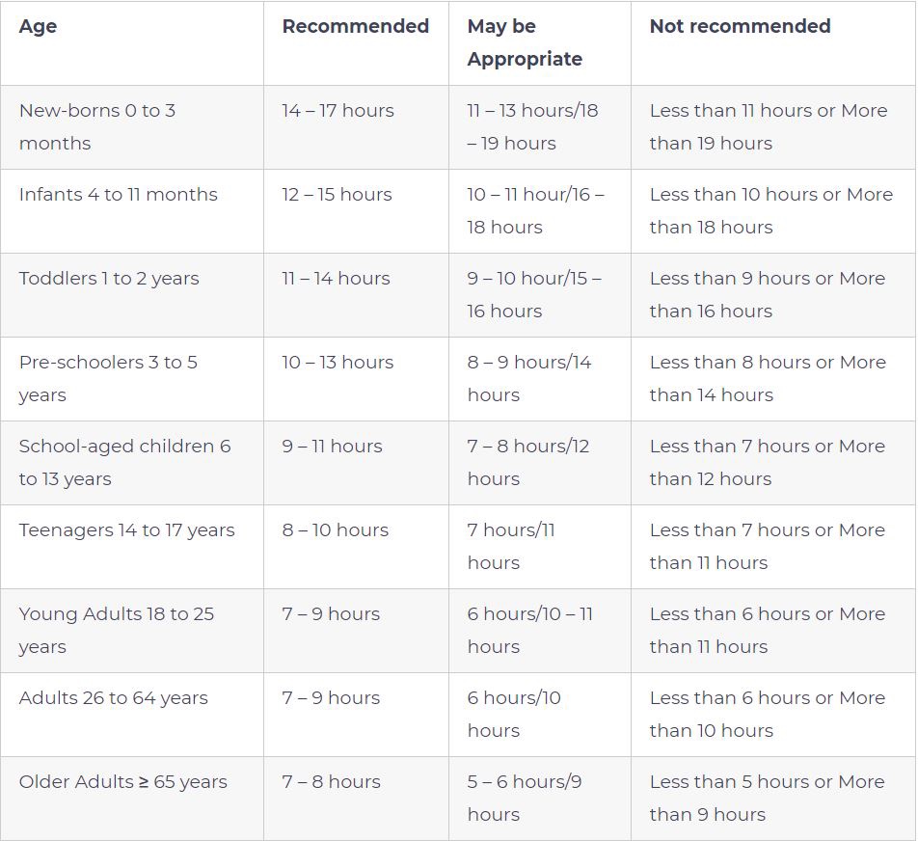The width and height of the screenshot is (918, 841).
Task: Click the 7 – 8 hours recommended cell
Action: pyautogui.click(x=331, y=782)
